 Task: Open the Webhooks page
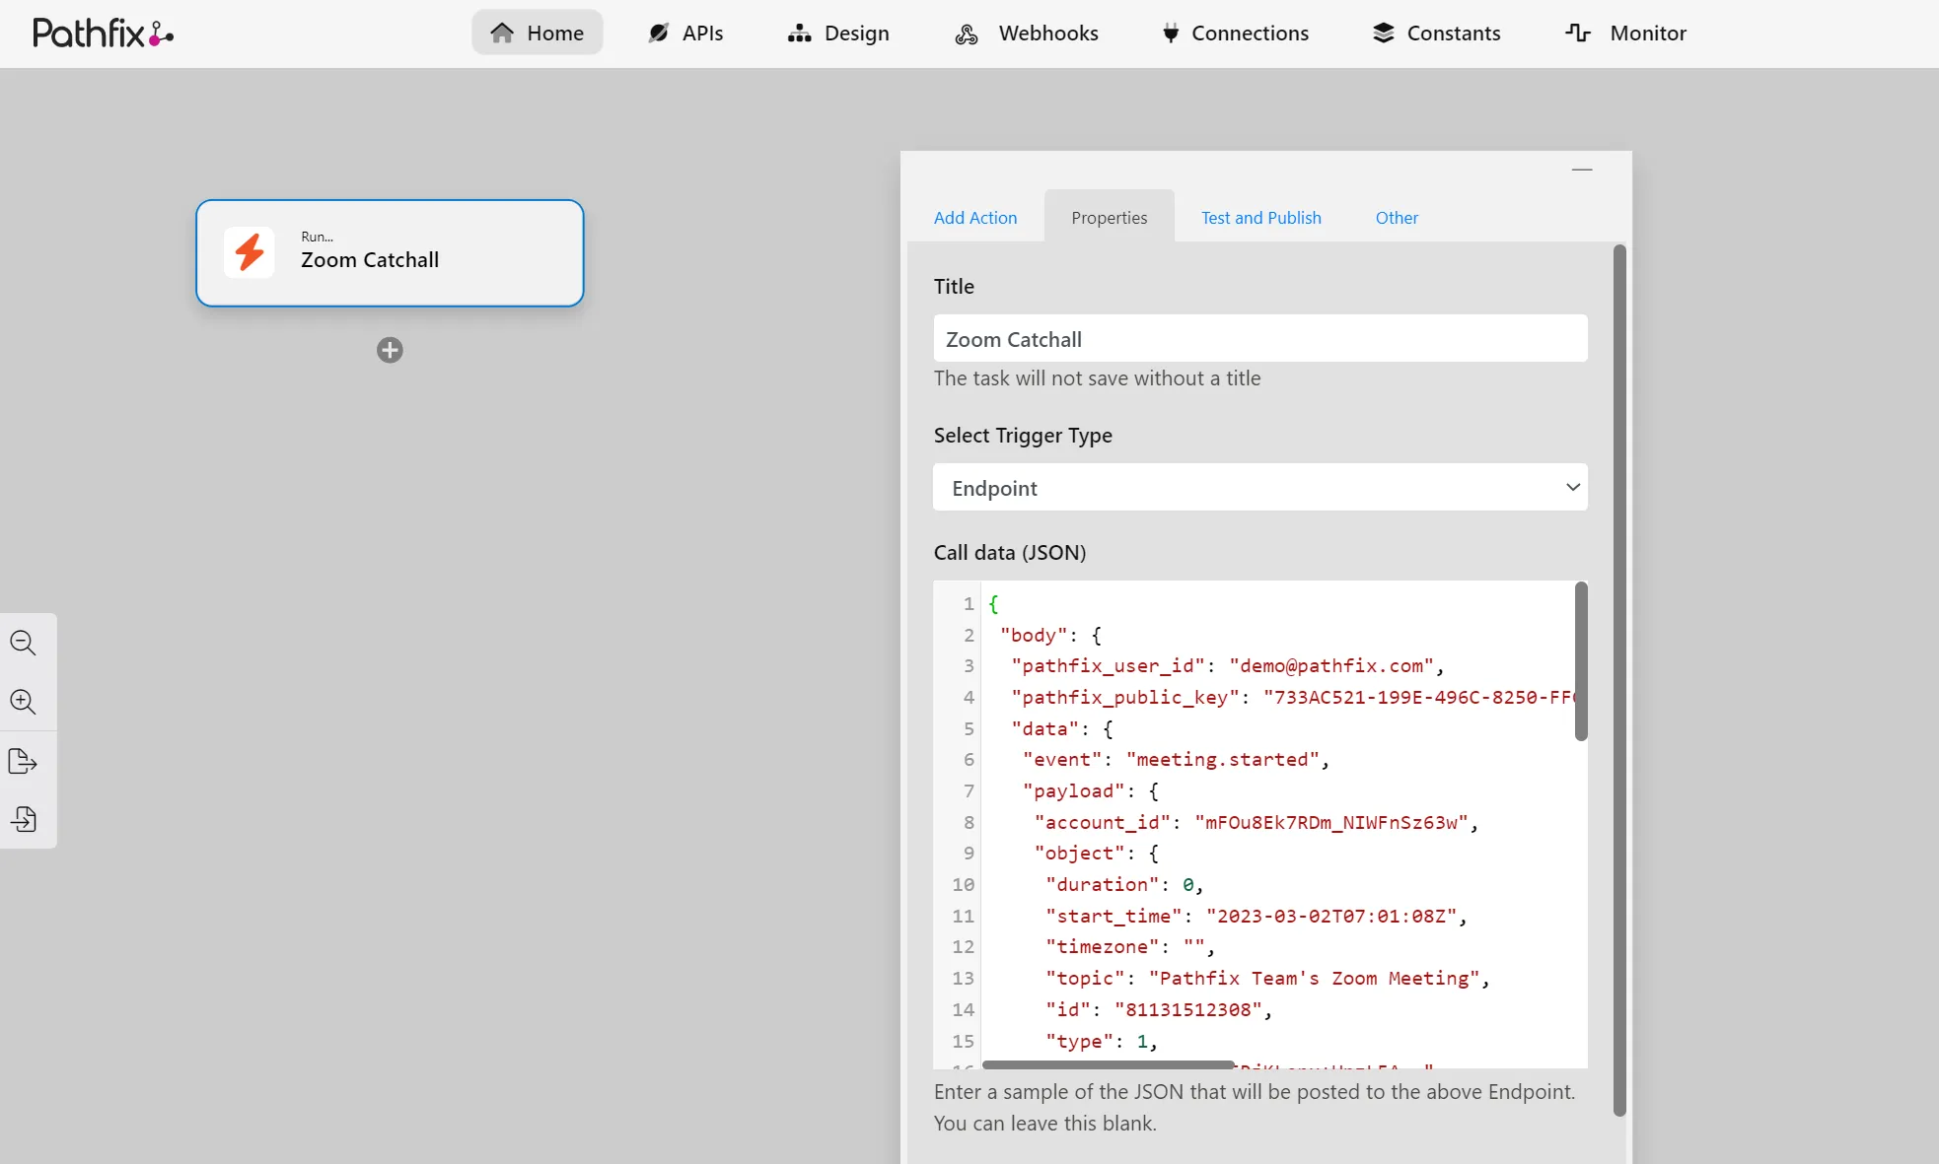(x=1027, y=34)
